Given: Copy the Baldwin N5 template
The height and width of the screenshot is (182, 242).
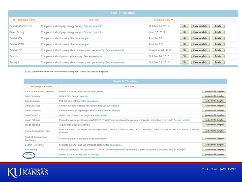Looking at the screenshot, I should [x=200, y=50].
